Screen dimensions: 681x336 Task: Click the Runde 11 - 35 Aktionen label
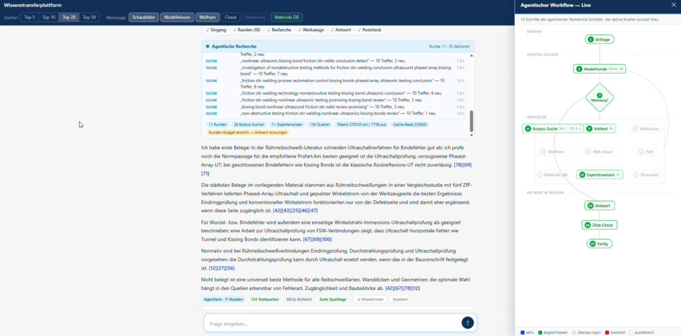click(x=449, y=46)
